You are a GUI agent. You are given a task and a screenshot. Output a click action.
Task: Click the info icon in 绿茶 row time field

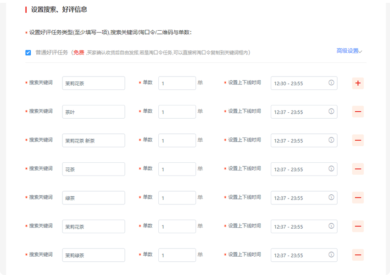point(331,198)
